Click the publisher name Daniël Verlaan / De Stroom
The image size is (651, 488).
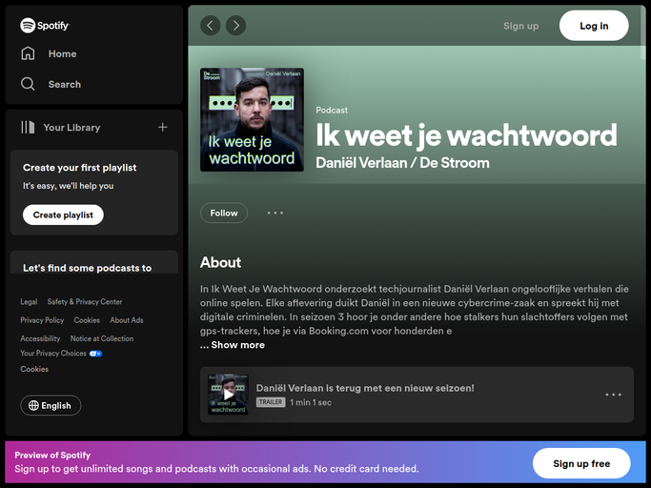(402, 163)
